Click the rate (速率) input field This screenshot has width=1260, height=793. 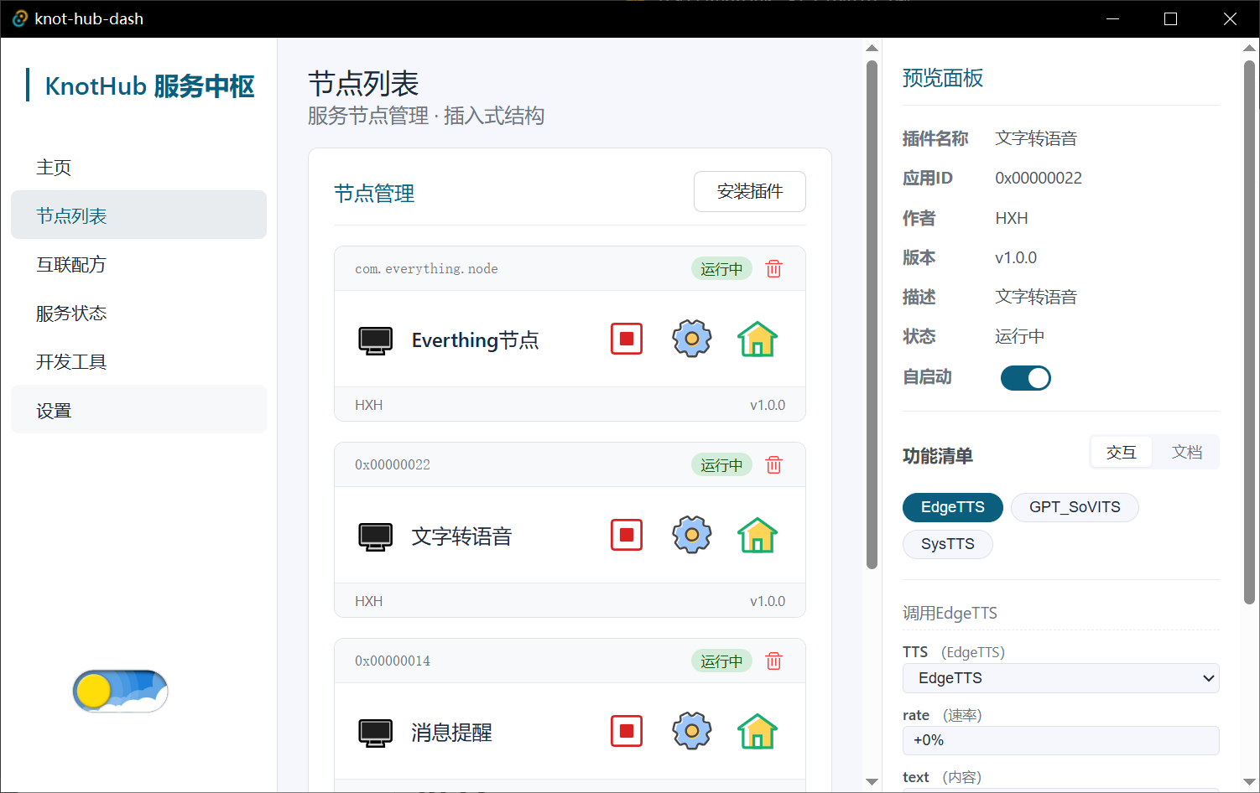click(1060, 740)
